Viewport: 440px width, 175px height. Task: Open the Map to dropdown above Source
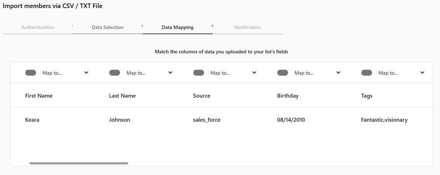[233, 73]
